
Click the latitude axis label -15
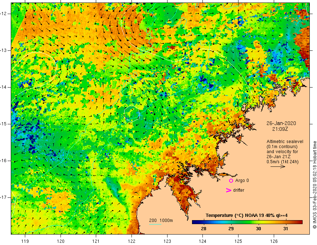(4, 124)
